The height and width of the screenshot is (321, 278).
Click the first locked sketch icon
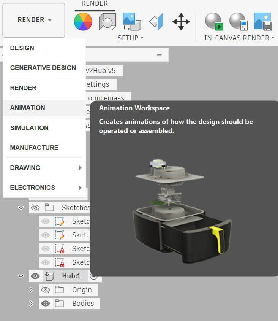tap(60, 248)
